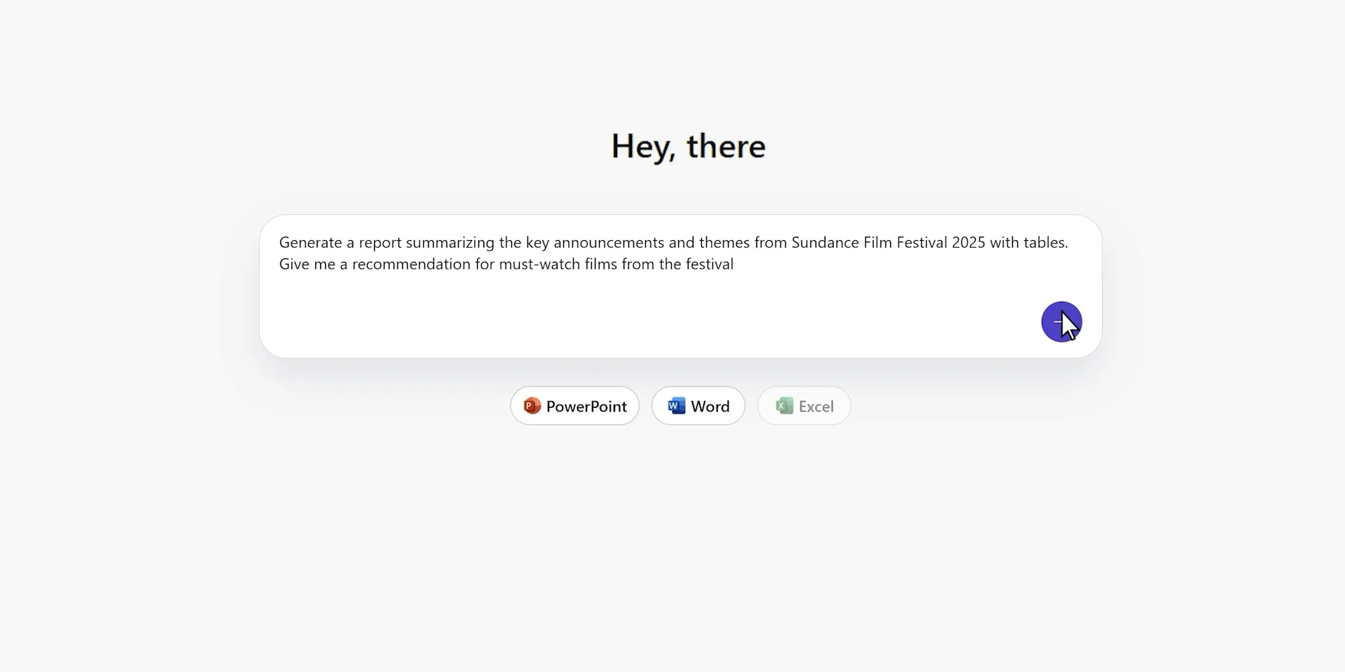Image resolution: width=1345 pixels, height=672 pixels.
Task: Click "2025" in the prompt text
Action: coord(968,243)
